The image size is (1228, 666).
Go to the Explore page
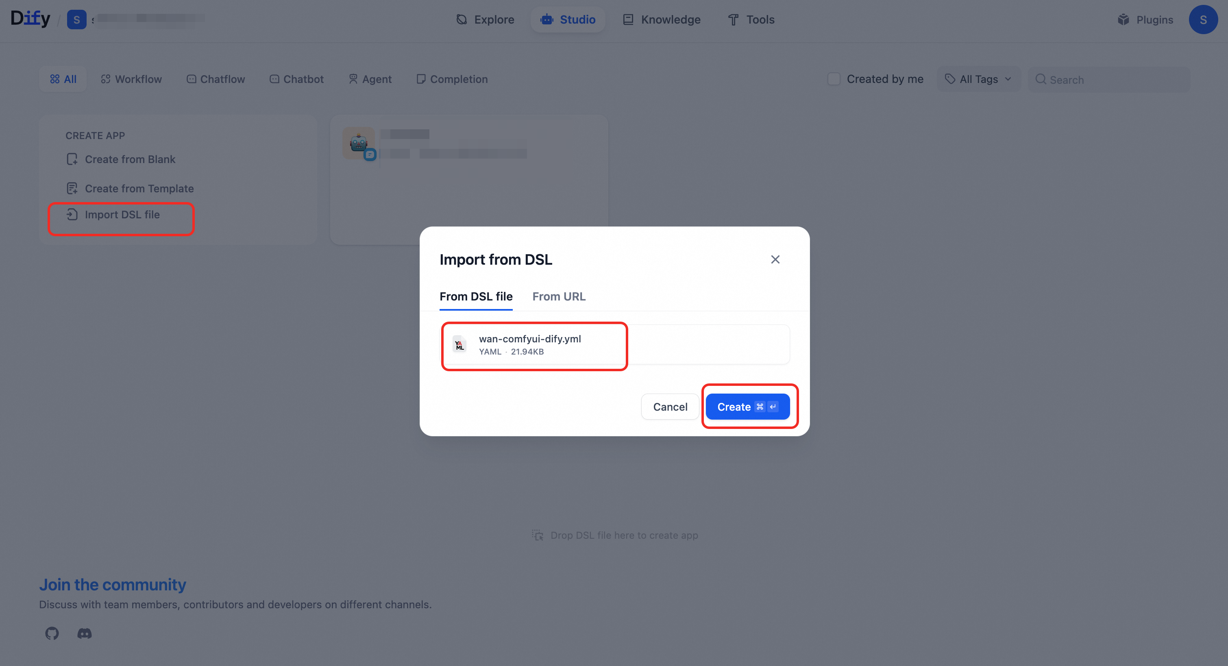point(485,20)
